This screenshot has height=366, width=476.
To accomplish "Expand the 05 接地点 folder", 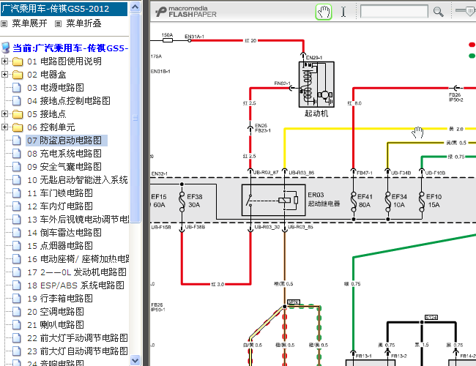I will click(x=4, y=113).
